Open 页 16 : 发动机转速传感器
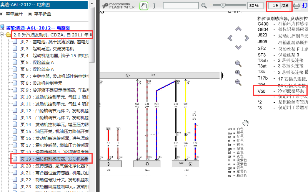This screenshot has height=192, width=308. (54, 138)
